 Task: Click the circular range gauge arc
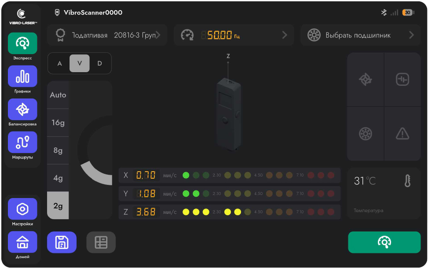(x=95, y=150)
